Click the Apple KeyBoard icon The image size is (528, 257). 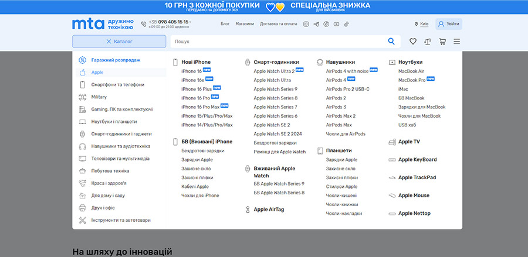392,160
